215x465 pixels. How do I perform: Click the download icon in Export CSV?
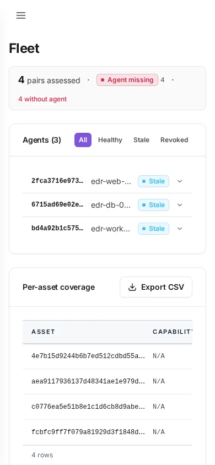(x=132, y=287)
